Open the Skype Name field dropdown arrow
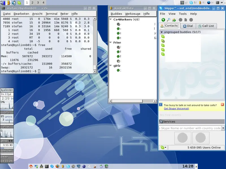 point(223,128)
